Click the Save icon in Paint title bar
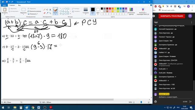The image size is (195, 110). [x=7, y=2]
